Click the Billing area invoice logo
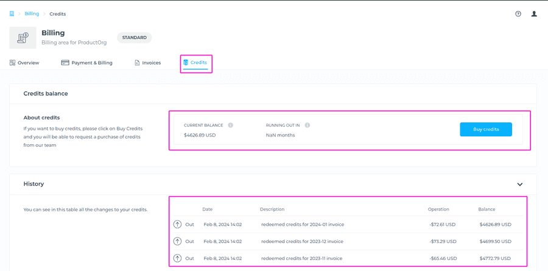 pos(23,38)
